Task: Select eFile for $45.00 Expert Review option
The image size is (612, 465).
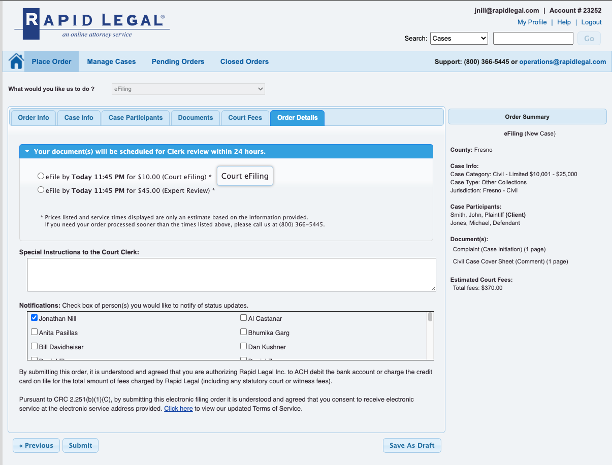Action: tap(41, 190)
